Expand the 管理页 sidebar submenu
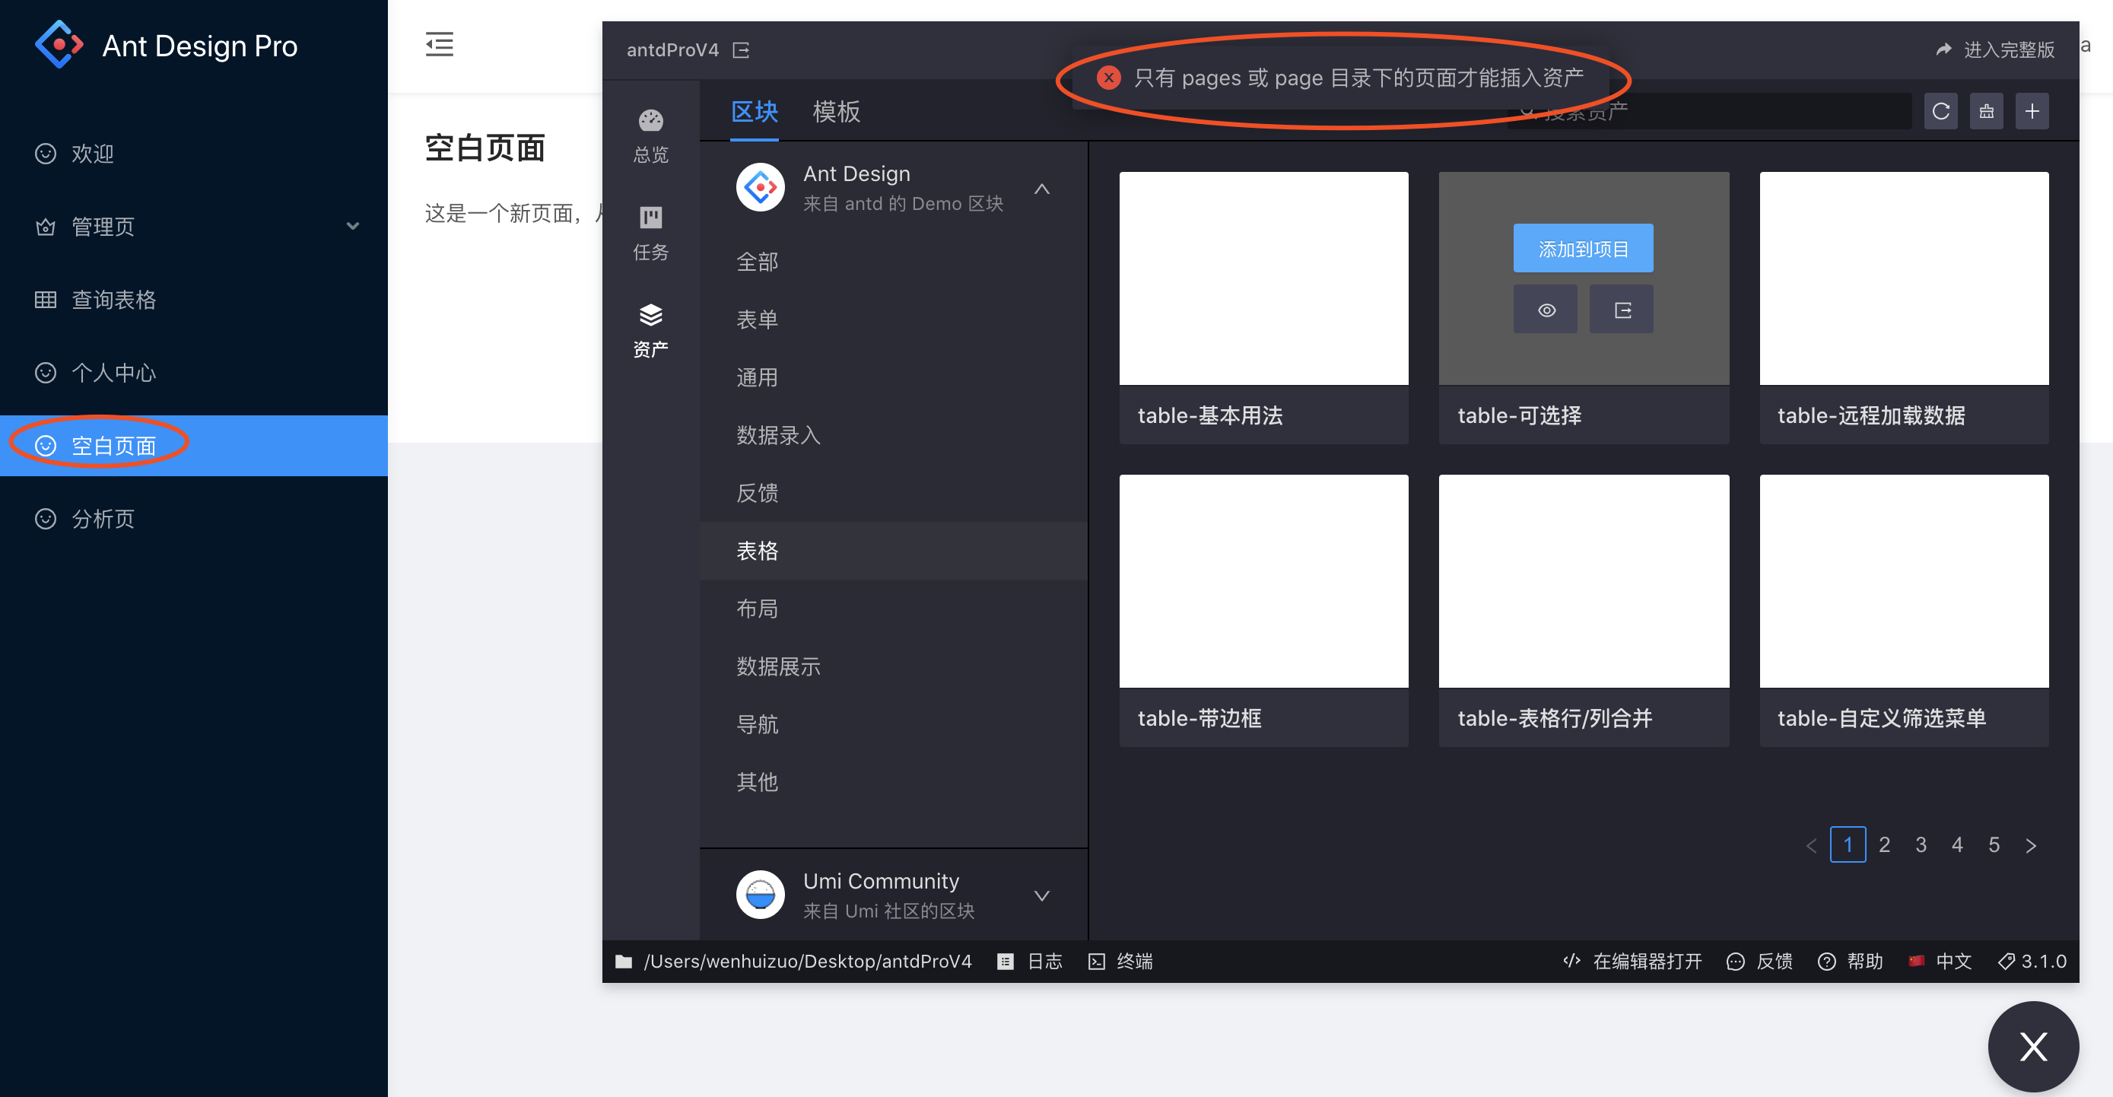 [353, 226]
